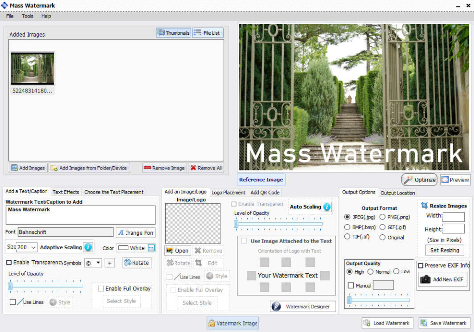Click the Reference Image label
The image size is (474, 332).
pos(261,180)
